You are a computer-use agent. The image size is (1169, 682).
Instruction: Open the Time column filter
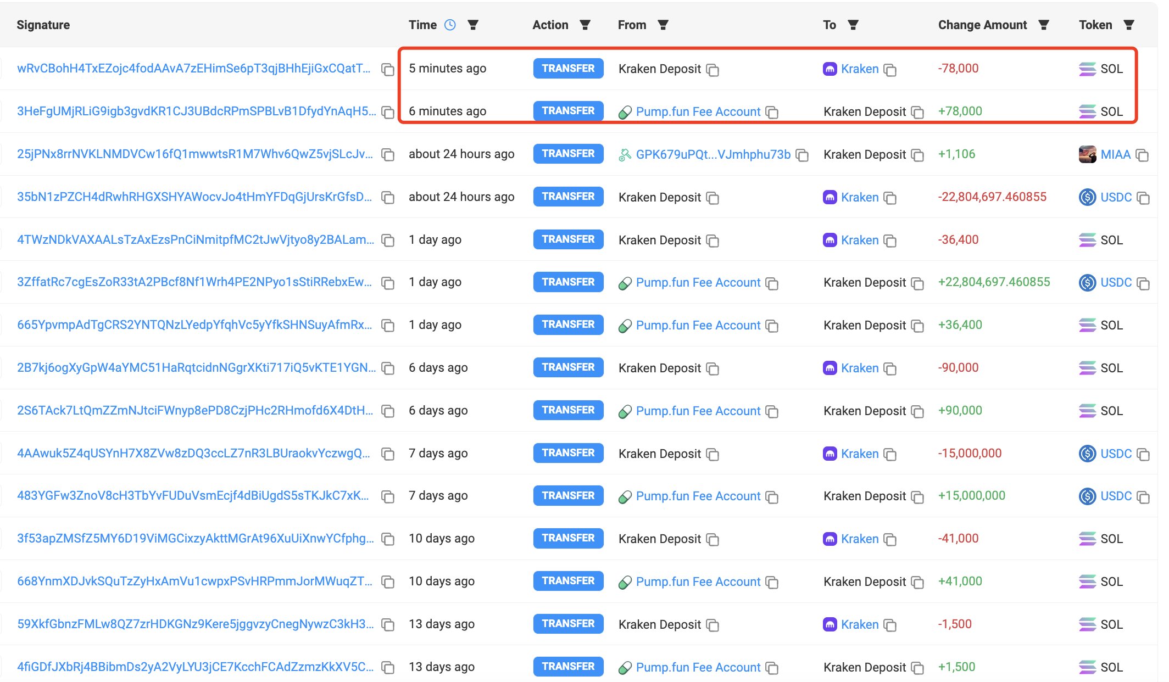tap(472, 25)
